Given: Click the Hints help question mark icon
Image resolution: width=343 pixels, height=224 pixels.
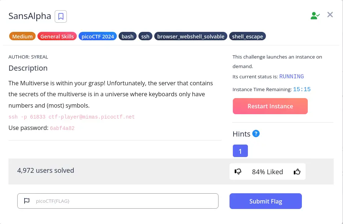Looking at the screenshot, I should click(256, 134).
